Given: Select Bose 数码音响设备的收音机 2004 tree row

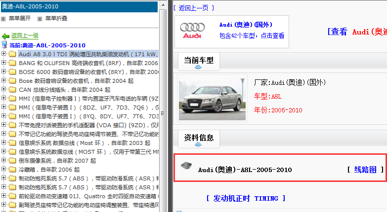Looking at the screenshot, I should (76, 81).
